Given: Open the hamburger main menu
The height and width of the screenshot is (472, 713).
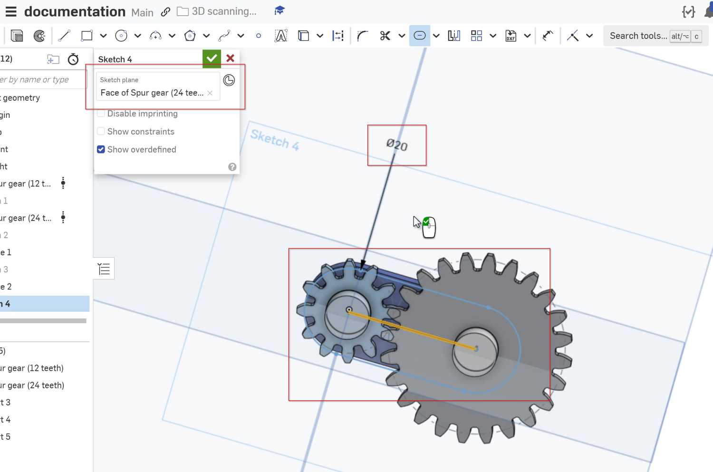Looking at the screenshot, I should pyautogui.click(x=10, y=12).
